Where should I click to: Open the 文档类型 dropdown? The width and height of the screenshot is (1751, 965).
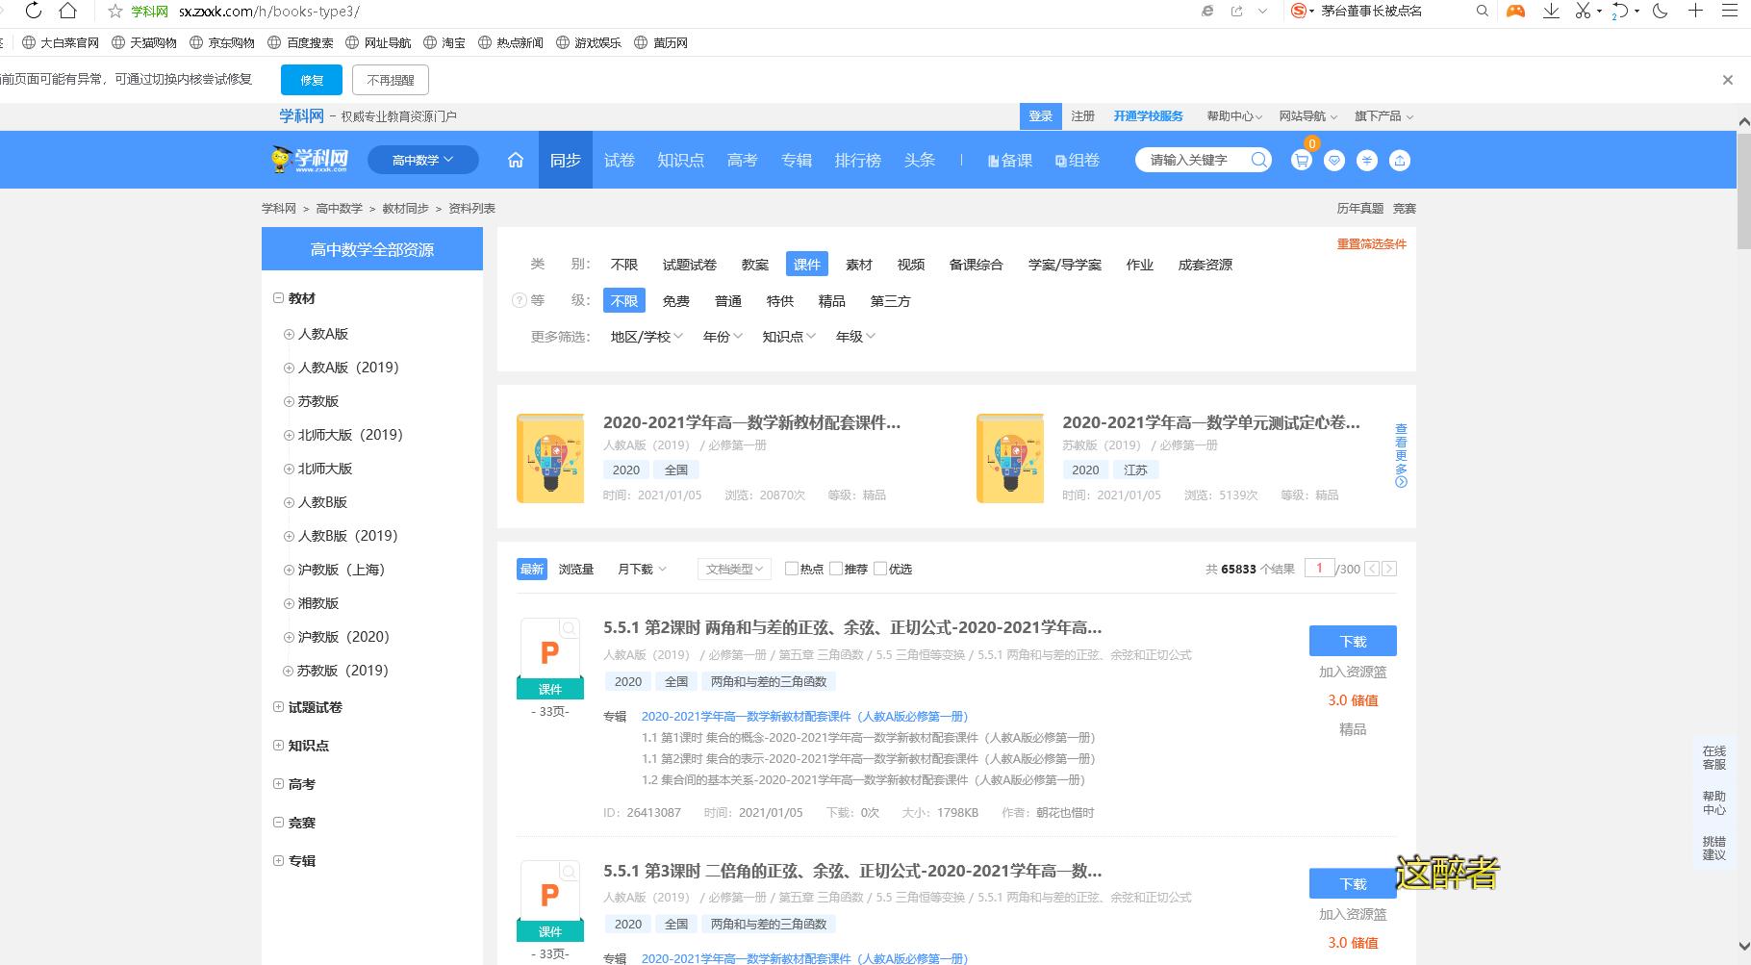tap(733, 569)
